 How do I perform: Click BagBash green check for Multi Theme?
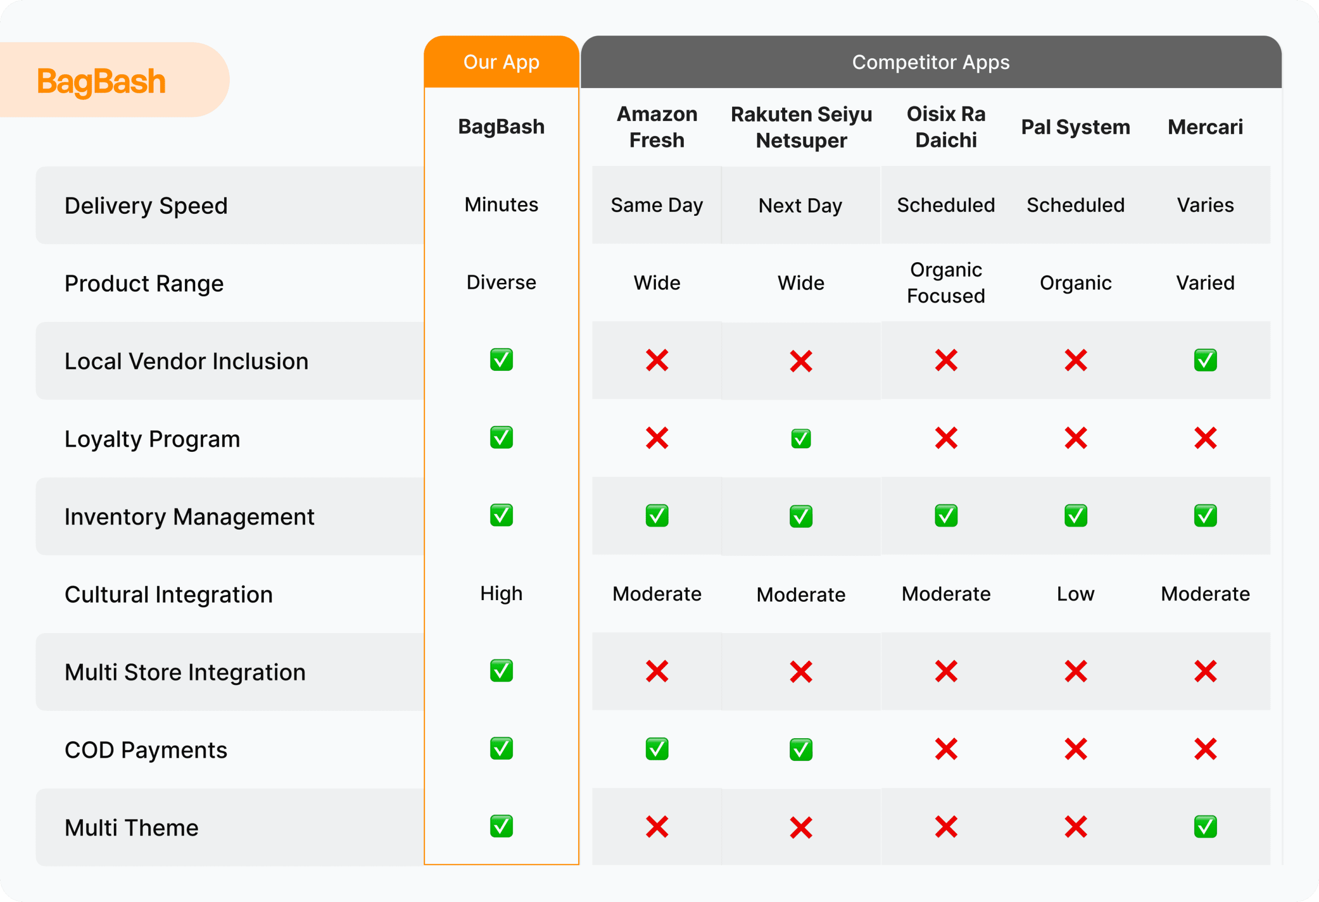pos(501,827)
